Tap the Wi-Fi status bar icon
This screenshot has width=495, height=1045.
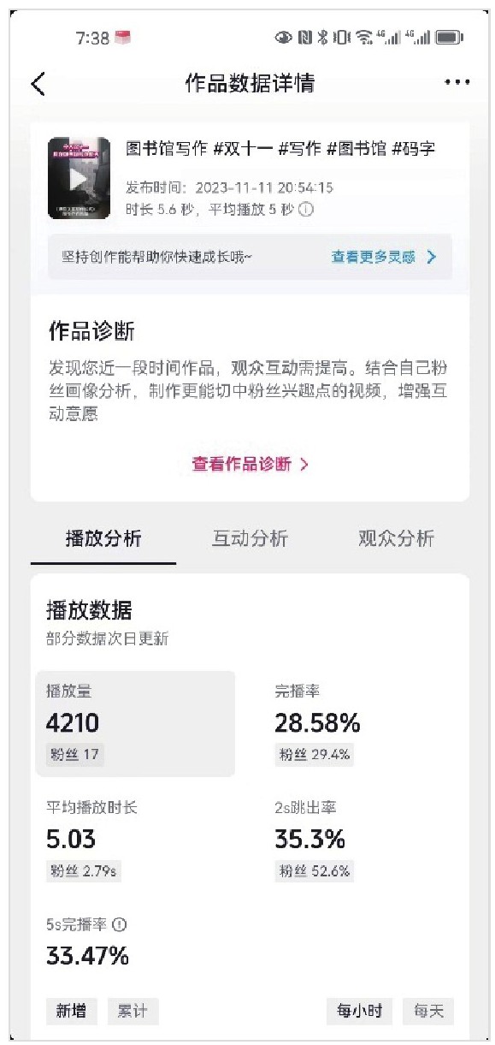click(x=364, y=38)
